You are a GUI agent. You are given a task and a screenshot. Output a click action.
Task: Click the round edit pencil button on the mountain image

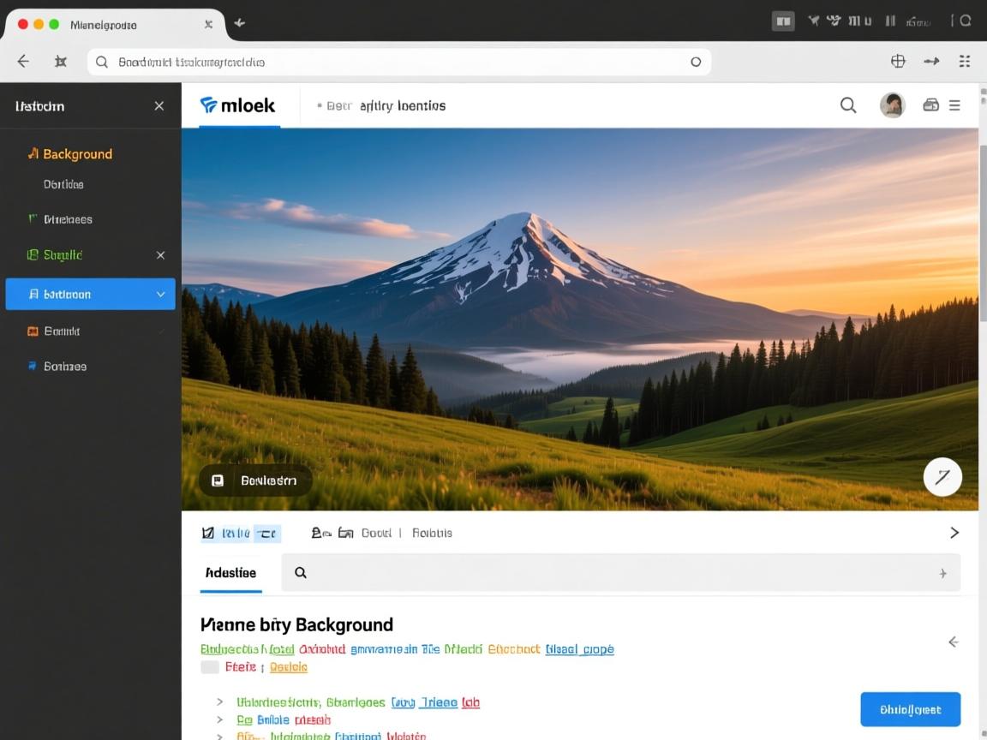[x=942, y=477]
